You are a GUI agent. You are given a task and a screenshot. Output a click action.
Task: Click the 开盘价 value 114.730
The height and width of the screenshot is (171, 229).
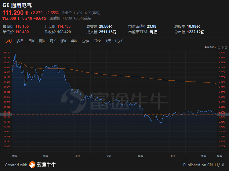coord(64,26)
